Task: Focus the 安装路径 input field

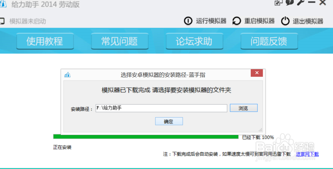Action: click(x=162, y=108)
